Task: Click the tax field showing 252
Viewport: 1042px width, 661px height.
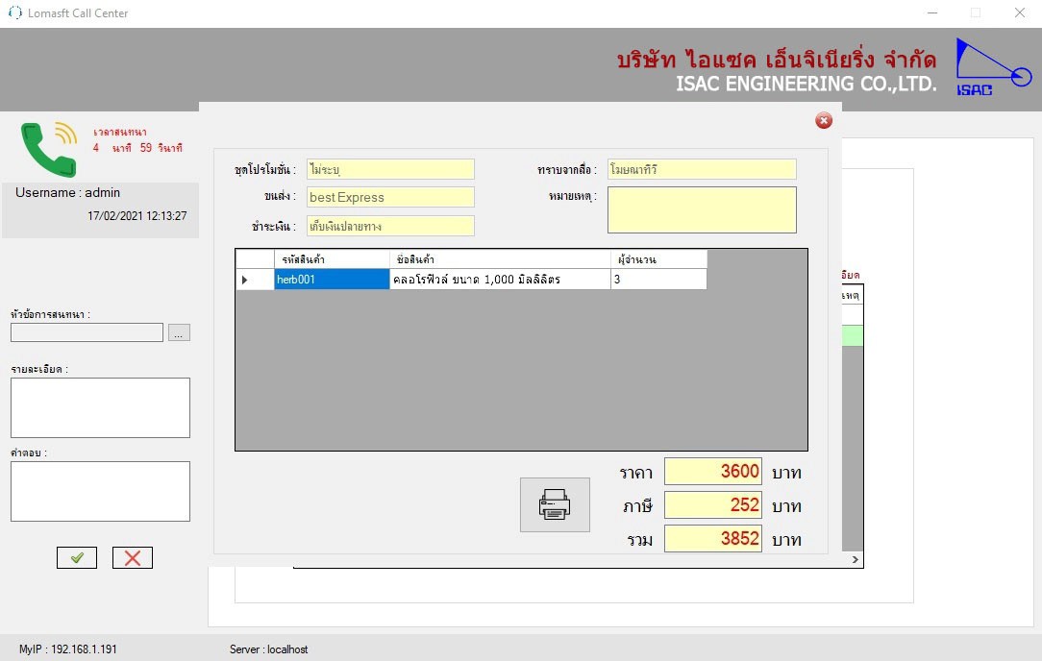Action: (x=712, y=505)
